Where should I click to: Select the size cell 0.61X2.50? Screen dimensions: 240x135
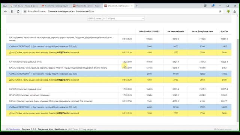[127, 101]
